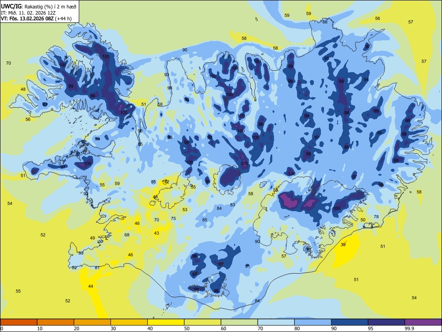Click the title line 'UWC/IG: Rakastig (%) í 2 m hæð'
442x332 pixels.
pyautogui.click(x=38, y=6)
